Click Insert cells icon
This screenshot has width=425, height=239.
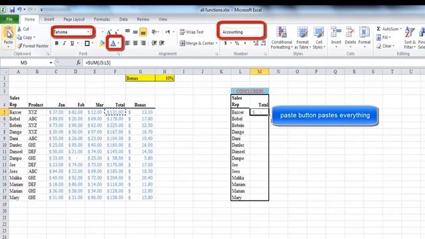(336, 32)
